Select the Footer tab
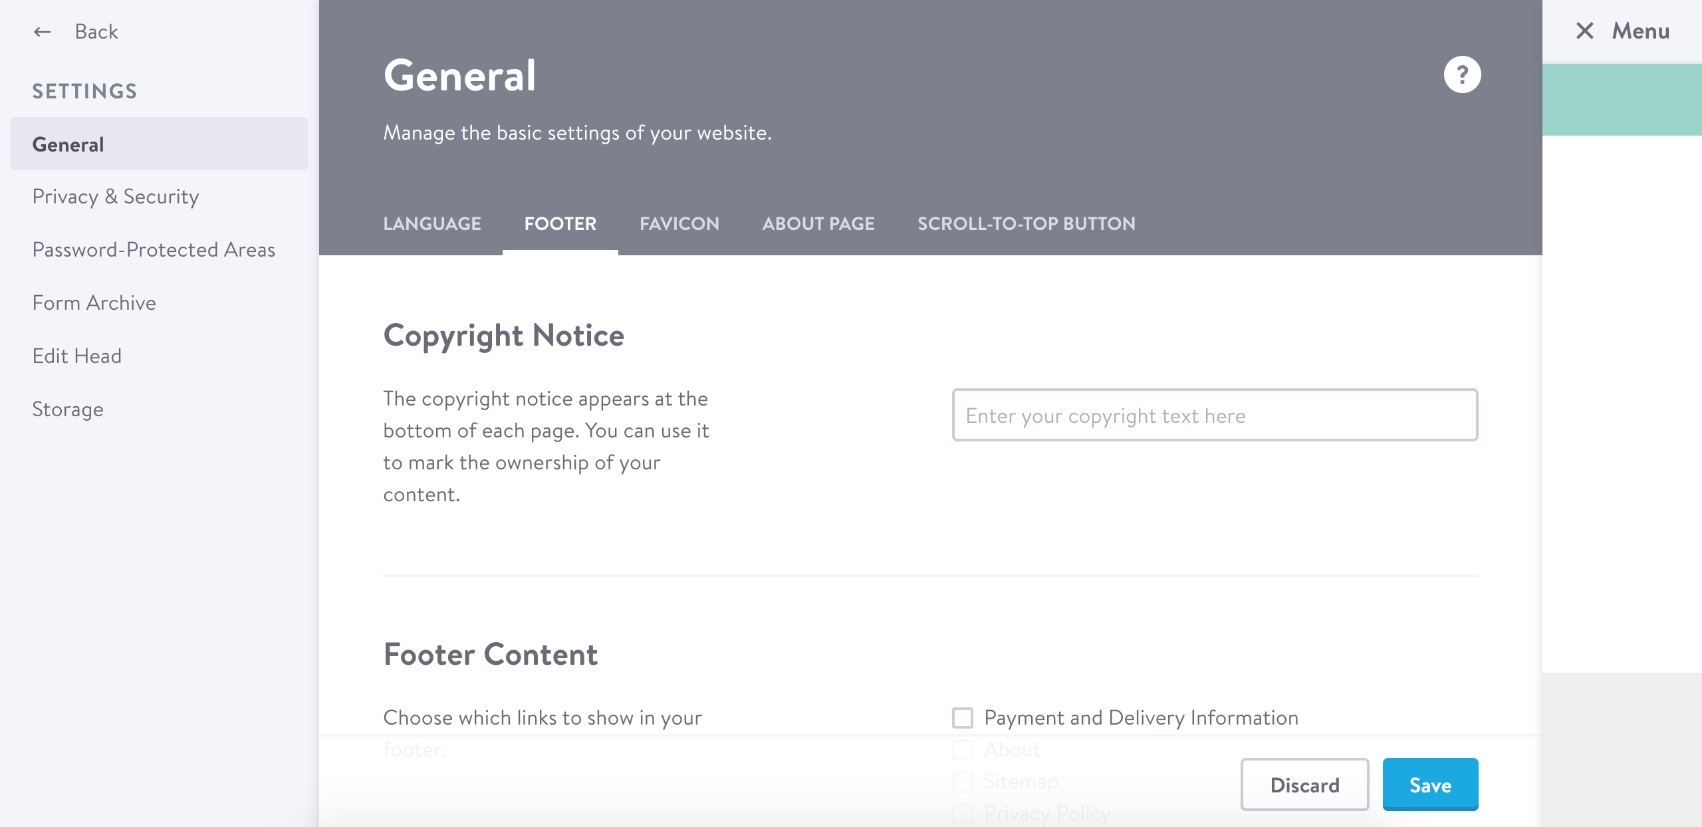 [560, 223]
